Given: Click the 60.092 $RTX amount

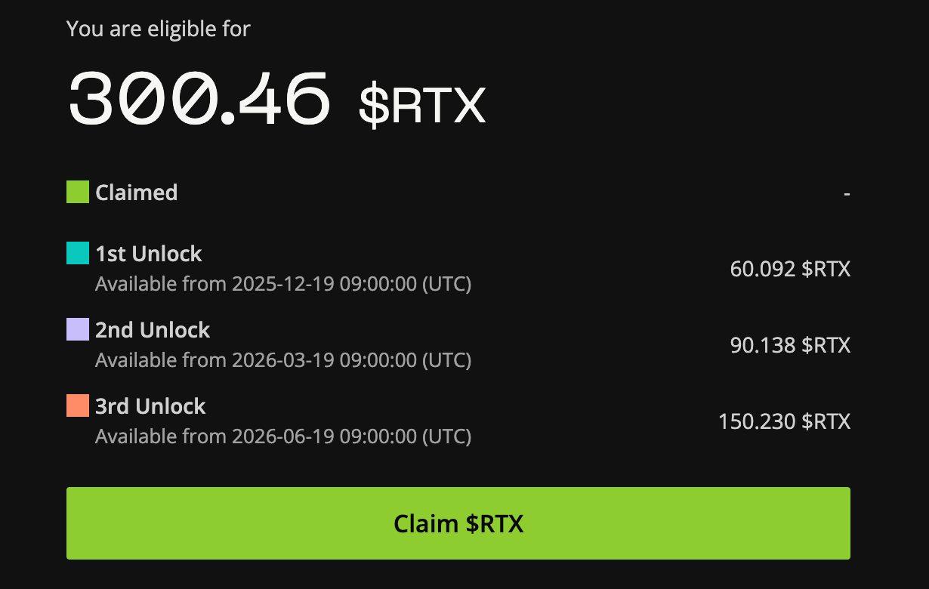Looking at the screenshot, I should tap(790, 269).
